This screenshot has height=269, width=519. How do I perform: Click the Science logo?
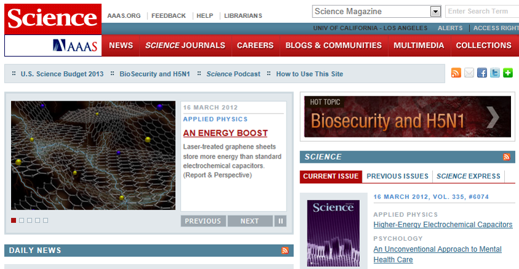coord(53,19)
